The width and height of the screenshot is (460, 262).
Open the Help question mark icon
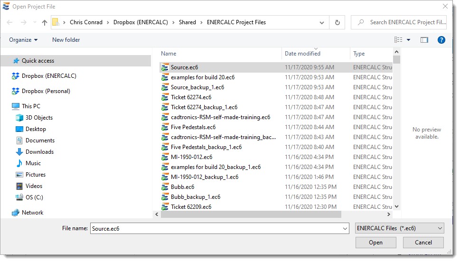click(441, 40)
